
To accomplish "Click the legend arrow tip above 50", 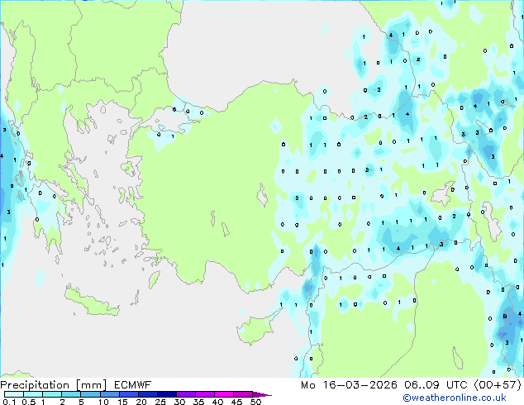I will click(262, 394).
